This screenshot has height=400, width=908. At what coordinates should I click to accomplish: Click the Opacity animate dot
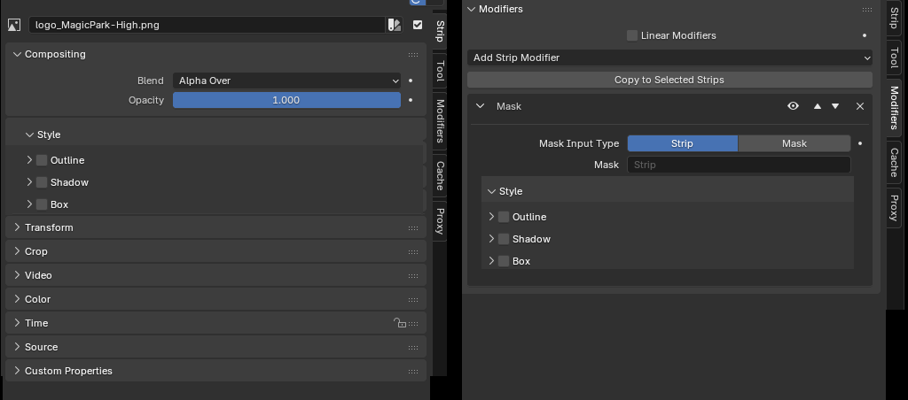click(411, 100)
